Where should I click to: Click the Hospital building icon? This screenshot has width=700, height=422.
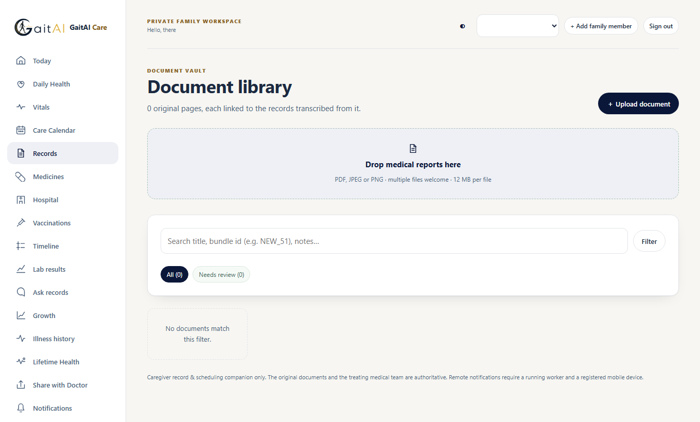21,200
